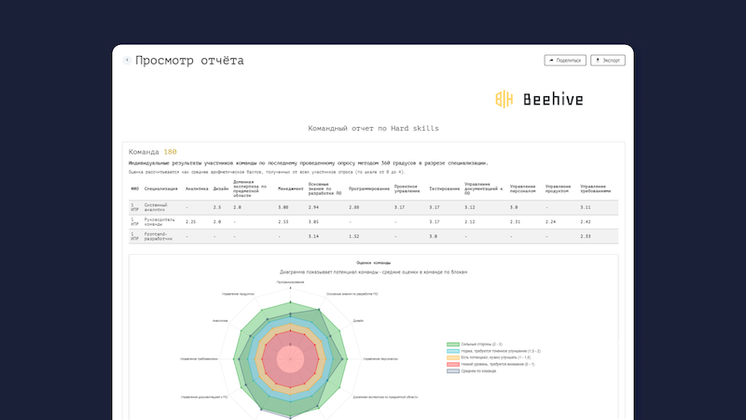Toggle the Среднее по команде legend entry
Viewport: 746px width, 420px height.
click(x=472, y=371)
